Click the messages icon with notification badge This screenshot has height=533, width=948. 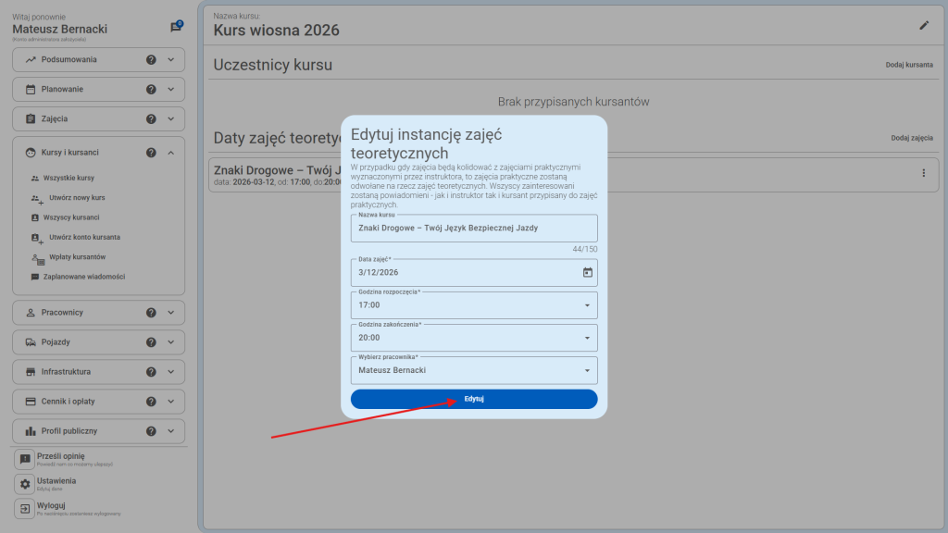tap(176, 27)
